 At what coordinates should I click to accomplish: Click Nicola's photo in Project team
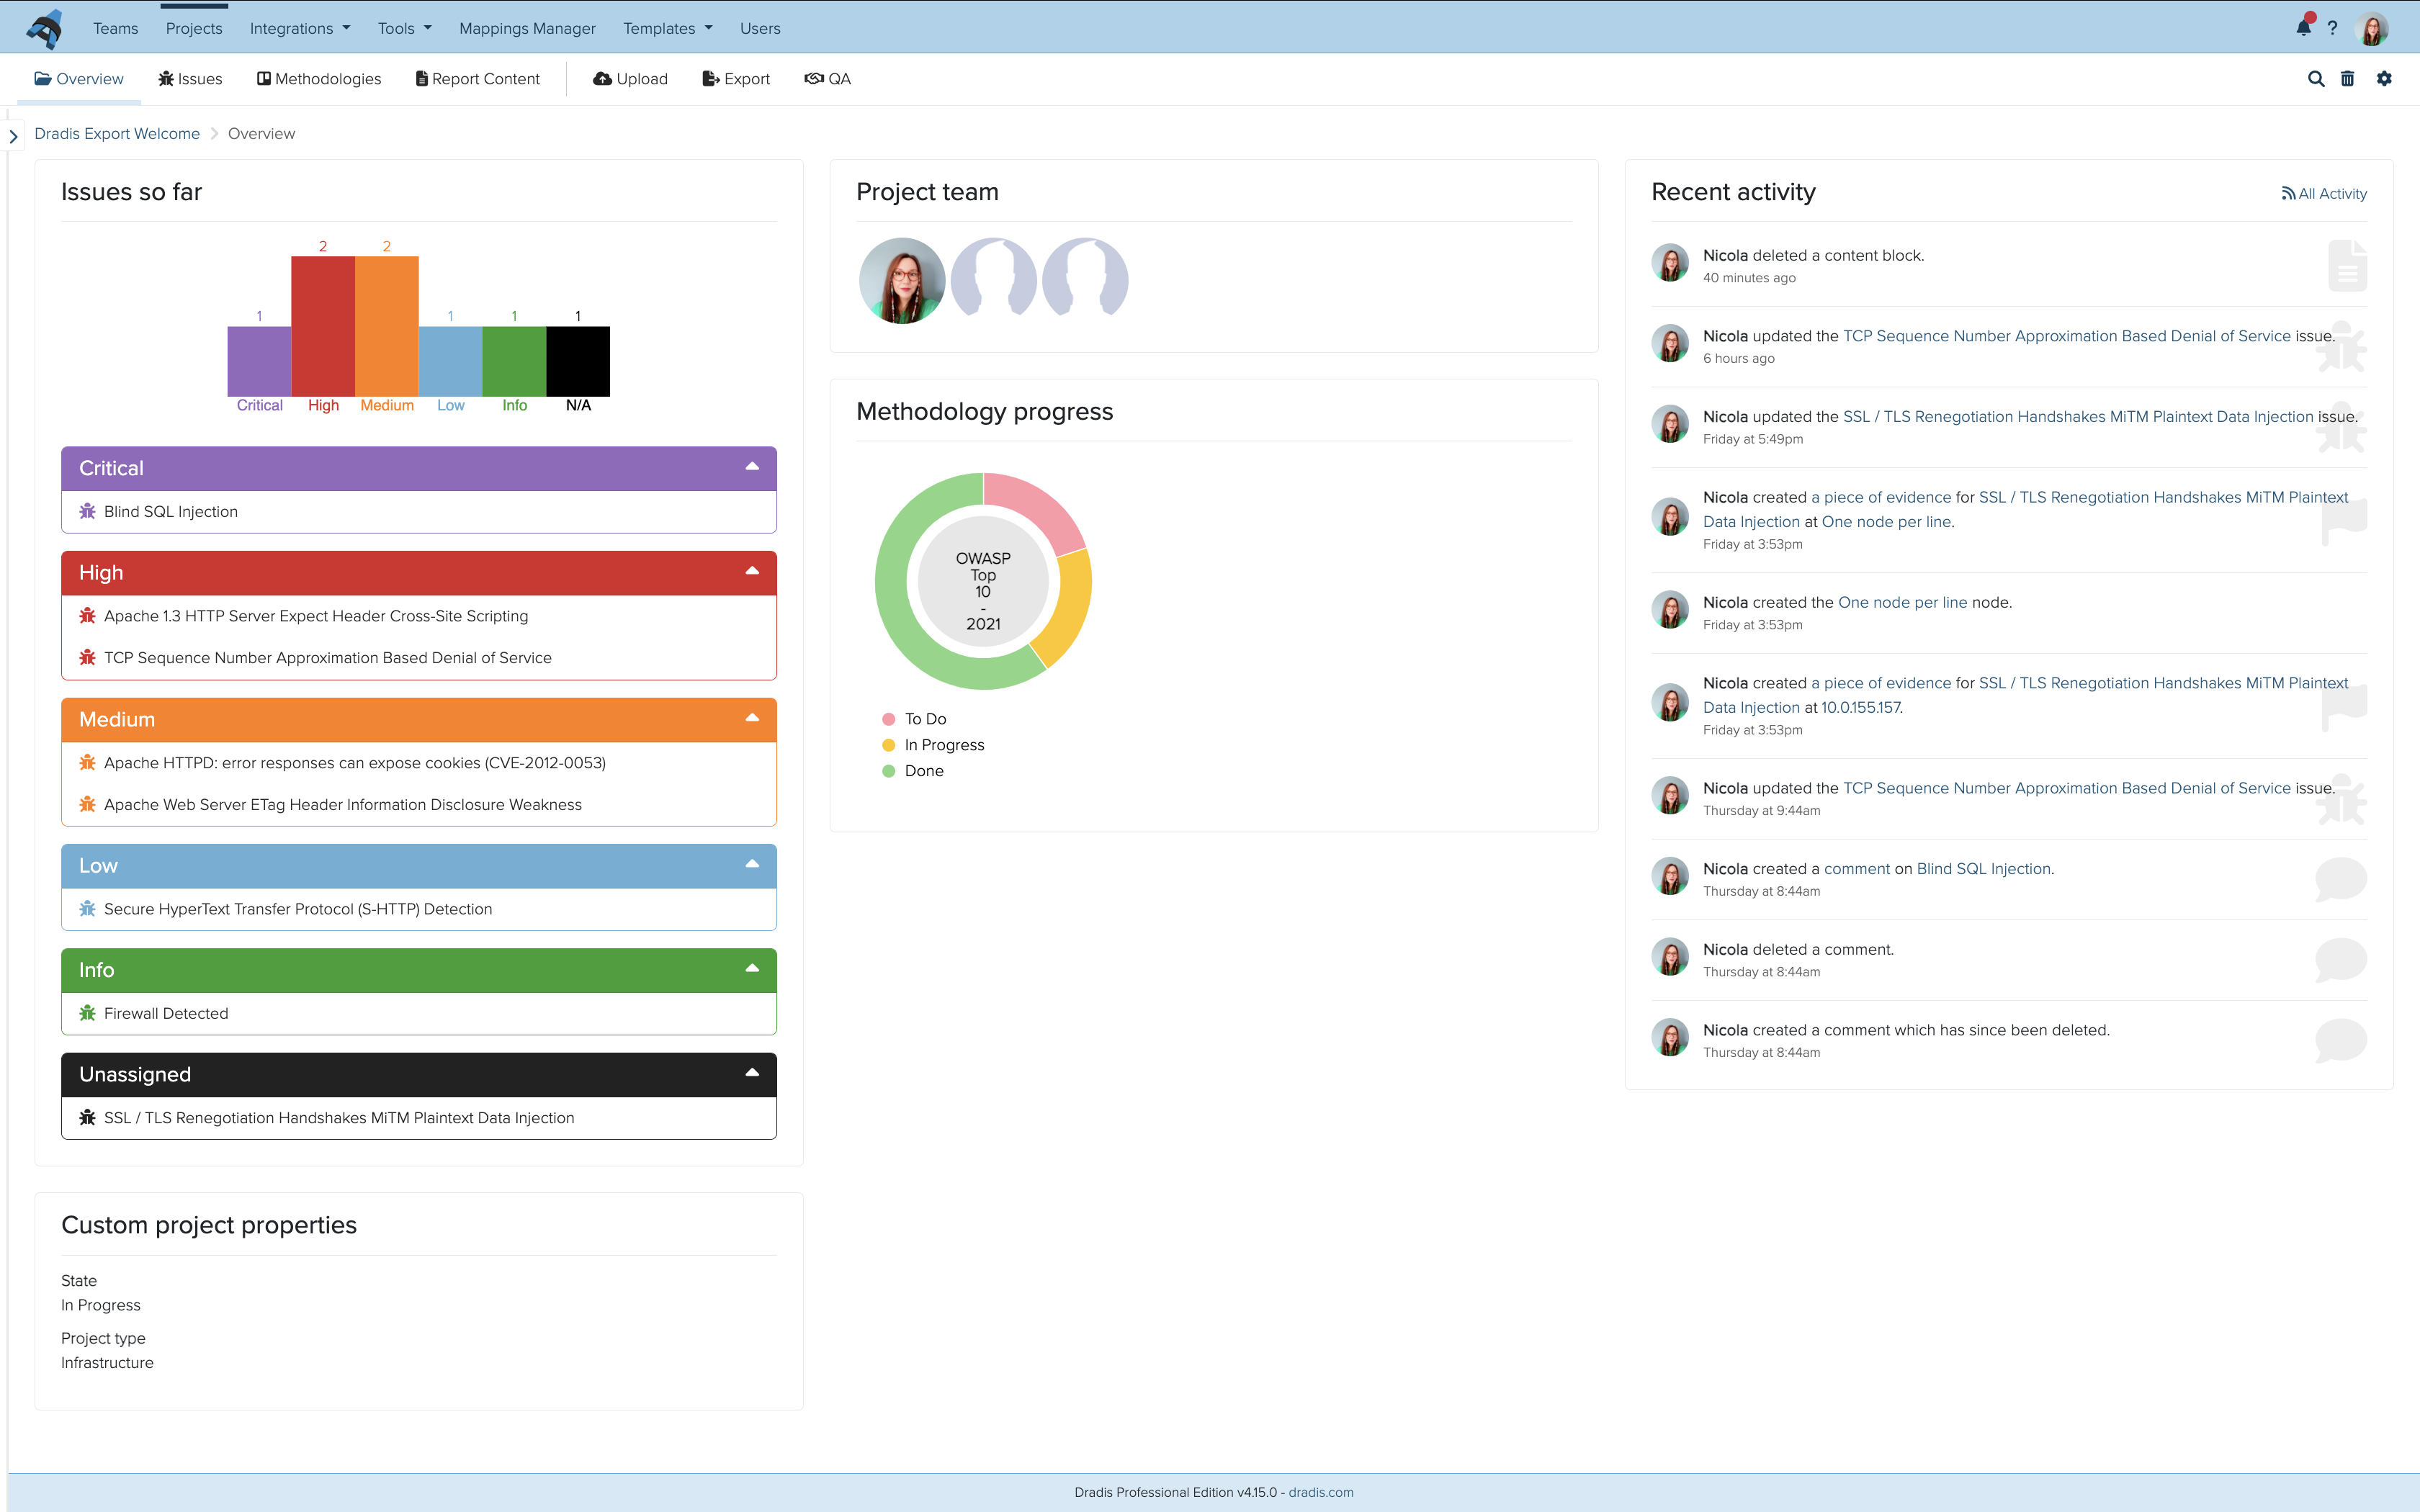pyautogui.click(x=902, y=281)
